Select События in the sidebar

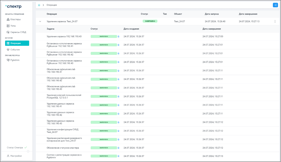pyautogui.click(x=15, y=50)
